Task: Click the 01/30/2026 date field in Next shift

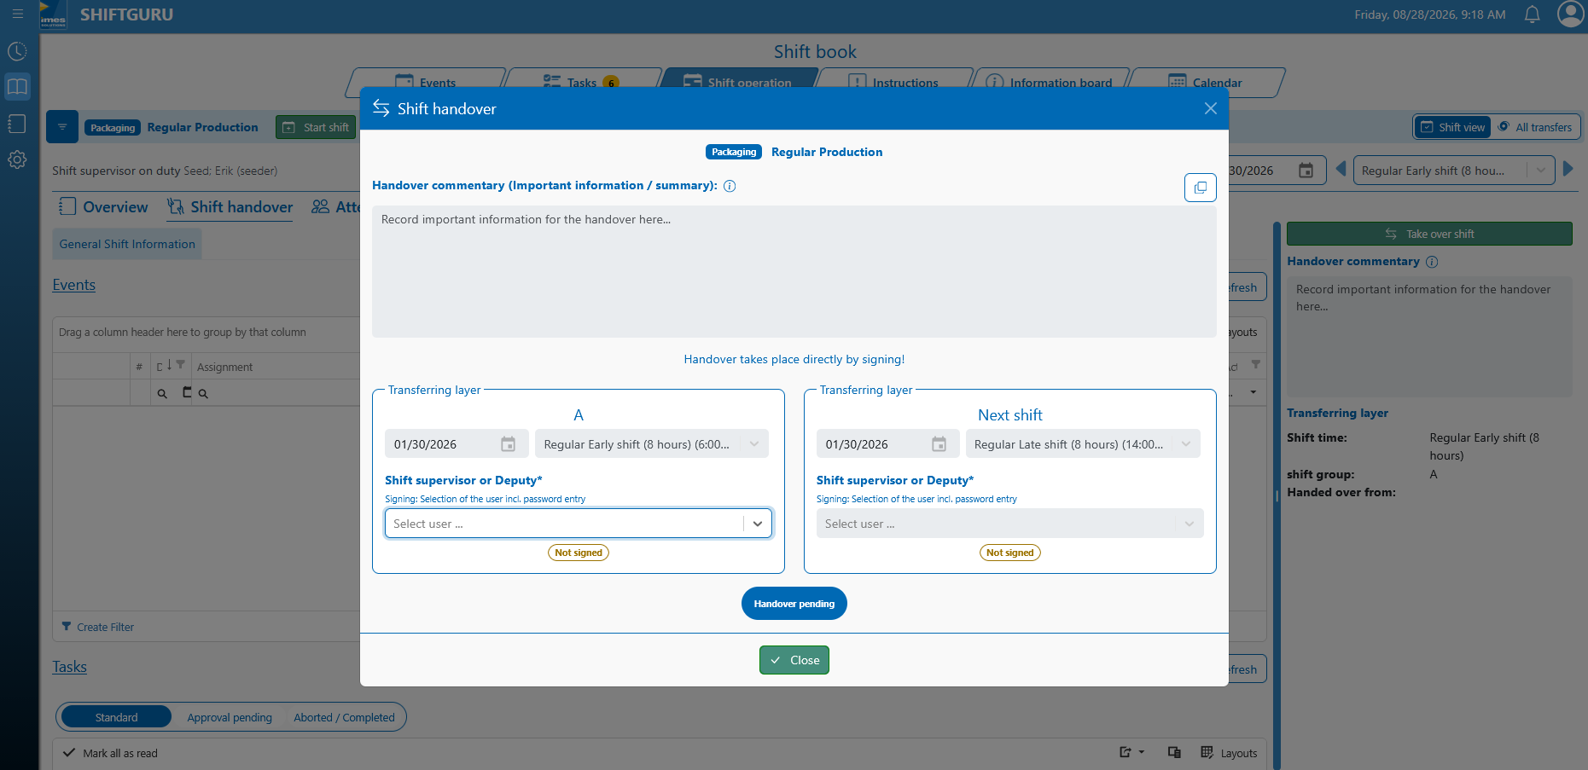Action: pyautogui.click(x=887, y=444)
